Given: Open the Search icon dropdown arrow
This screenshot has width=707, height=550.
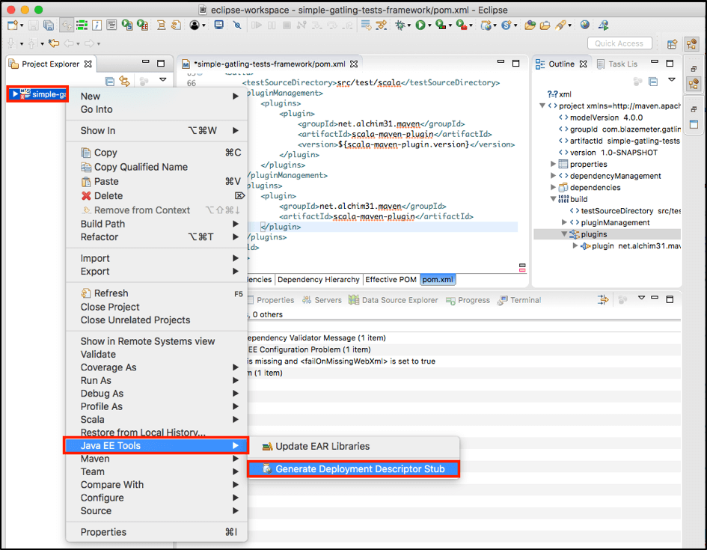Looking at the screenshot, I should pos(570,25).
